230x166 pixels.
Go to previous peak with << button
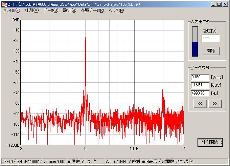click(200, 104)
